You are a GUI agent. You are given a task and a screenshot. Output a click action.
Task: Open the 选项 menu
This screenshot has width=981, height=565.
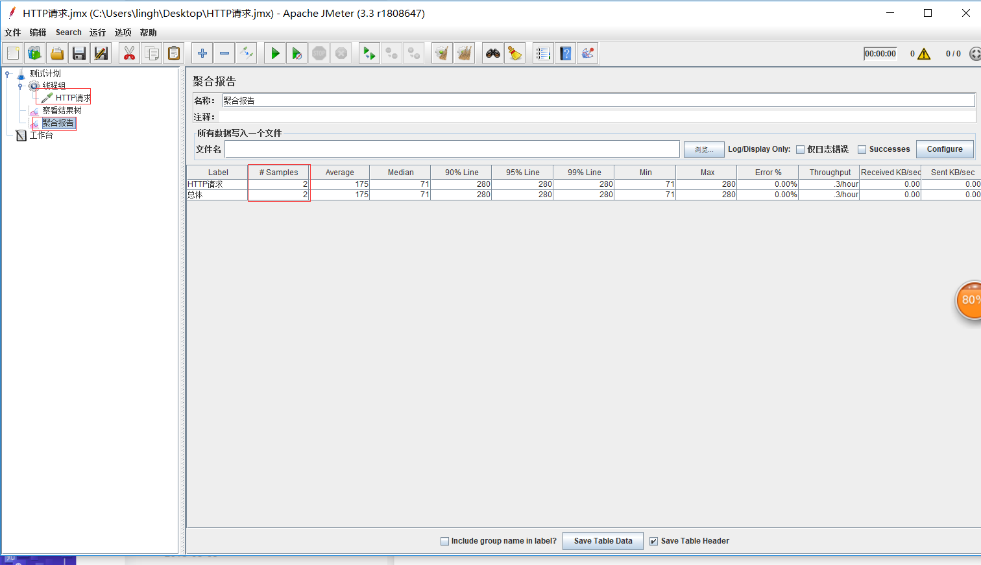123,32
